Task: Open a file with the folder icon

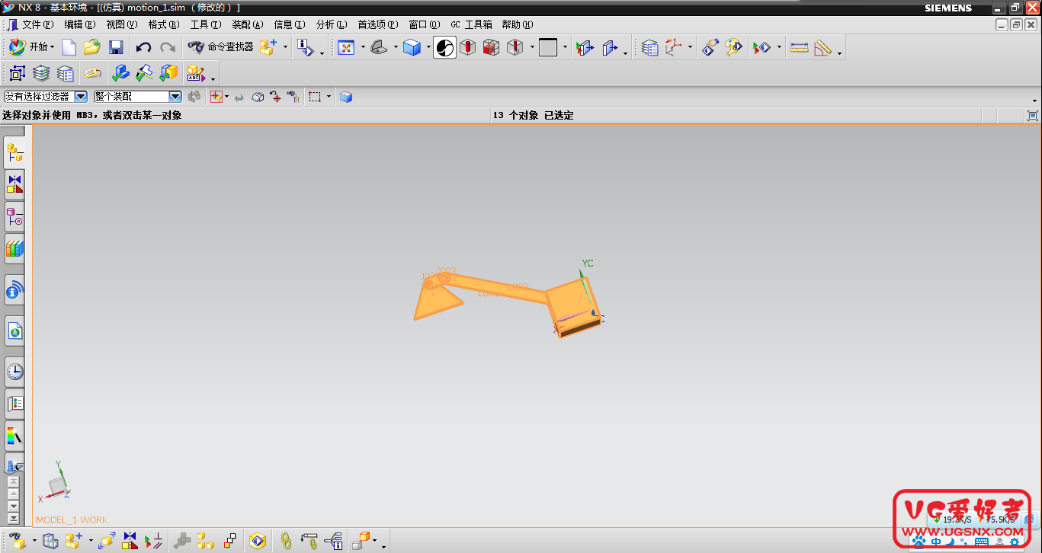Action: [92, 48]
